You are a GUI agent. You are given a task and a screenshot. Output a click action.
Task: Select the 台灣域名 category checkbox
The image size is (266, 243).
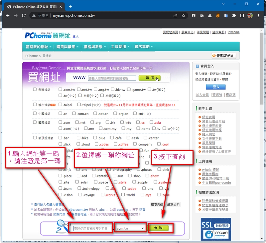(x=35, y=89)
